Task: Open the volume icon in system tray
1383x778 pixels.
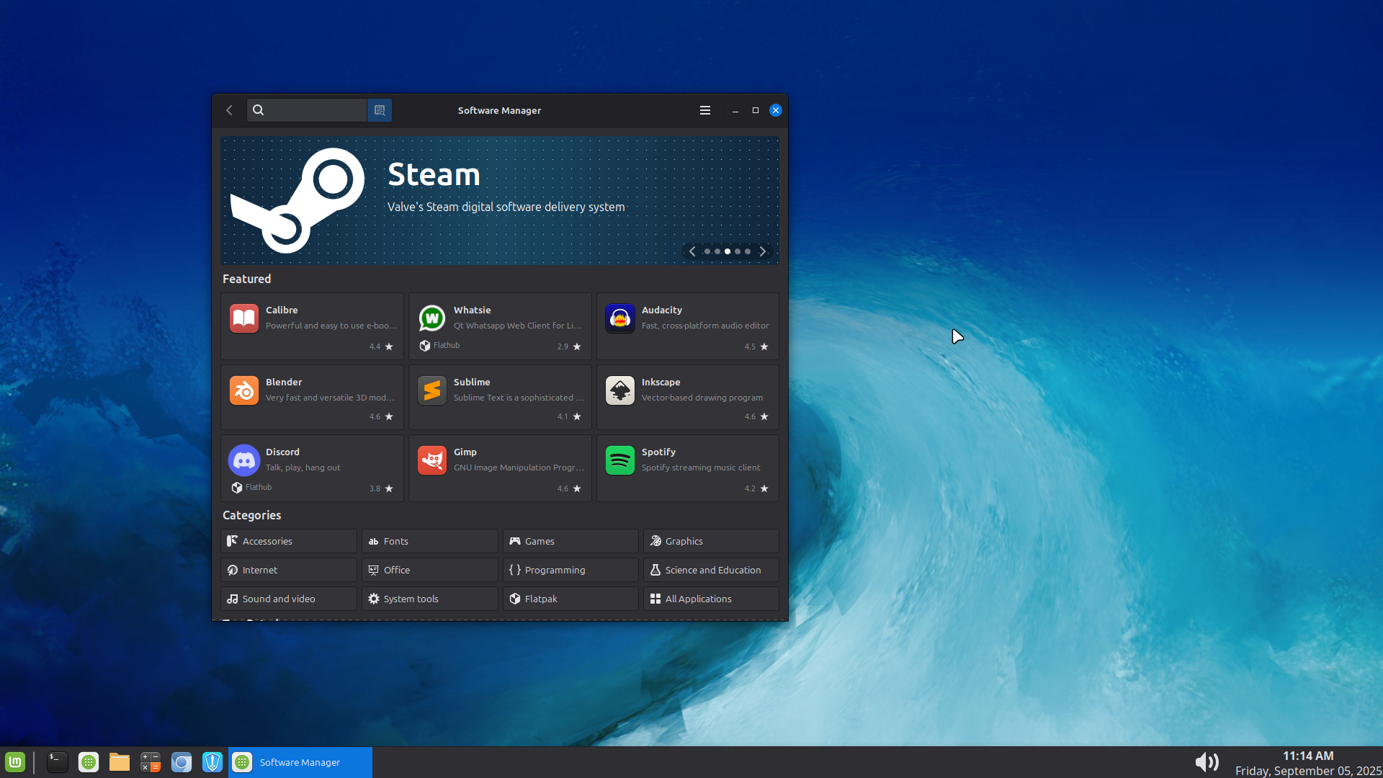Action: 1207,762
